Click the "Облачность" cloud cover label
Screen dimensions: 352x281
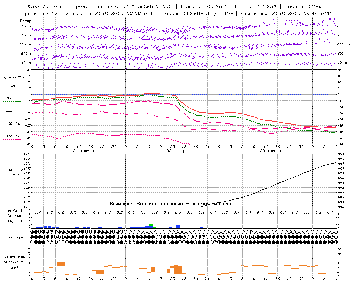click(x=14, y=238)
